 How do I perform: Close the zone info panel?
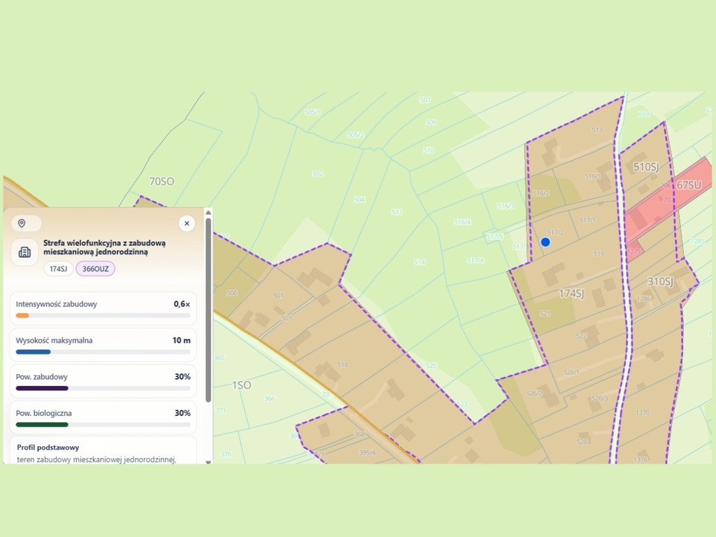(187, 223)
